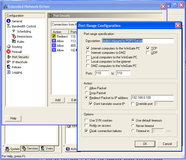The width and height of the screenshot is (186, 160).
Task: Select the Timeout in radio button
Action: point(133,131)
